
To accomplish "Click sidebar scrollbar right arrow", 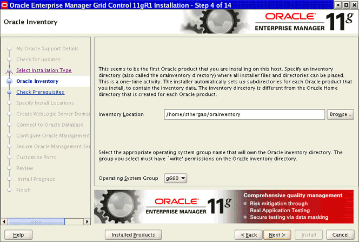I will (87, 221).
